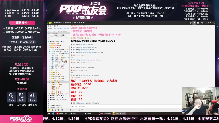Screen dimensions: 219x123
Task: Open the game controller icon at top right
Action: (x=202, y=23)
